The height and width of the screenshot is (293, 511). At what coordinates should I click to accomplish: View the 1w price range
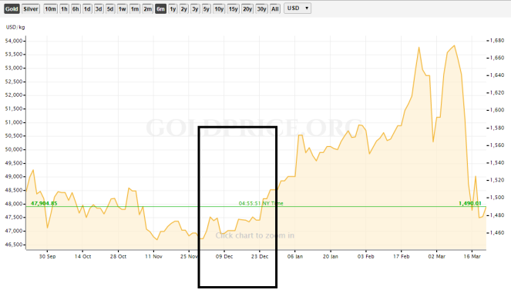click(x=123, y=8)
